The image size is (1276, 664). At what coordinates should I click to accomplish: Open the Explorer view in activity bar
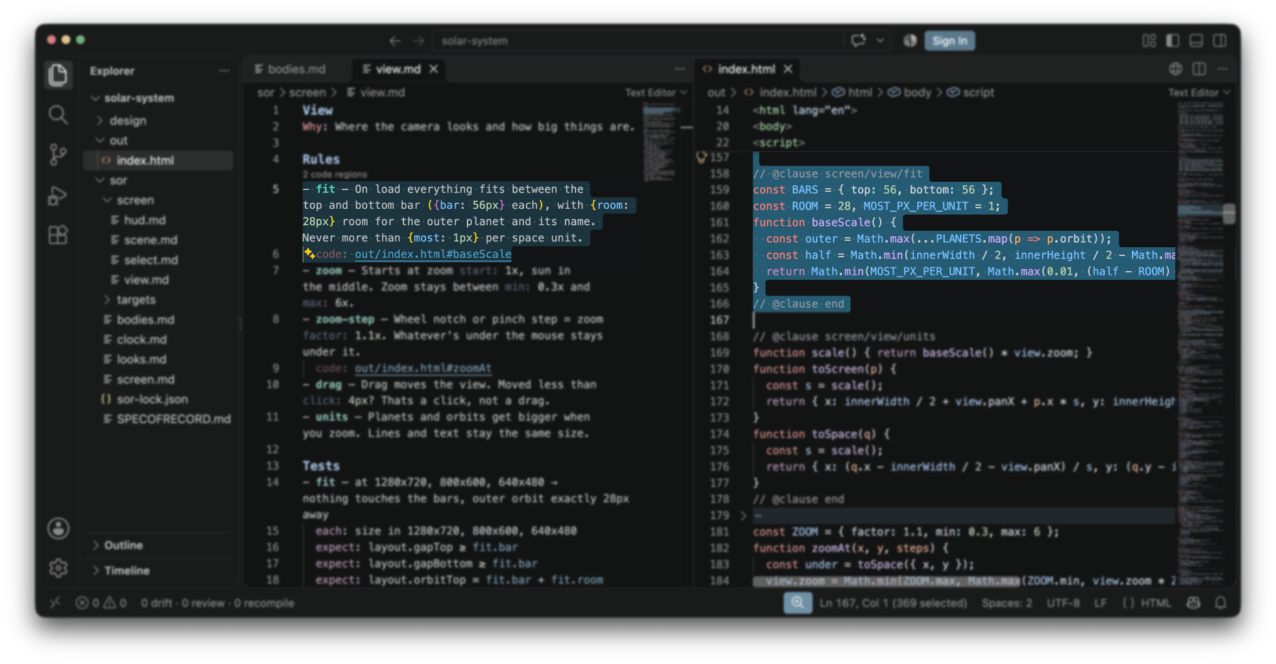pos(58,74)
